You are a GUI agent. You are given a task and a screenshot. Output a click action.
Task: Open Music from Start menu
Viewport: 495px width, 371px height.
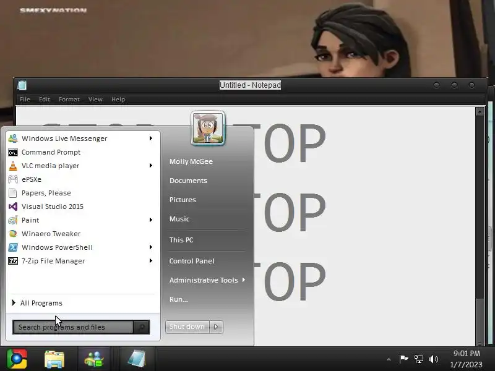coord(179,219)
